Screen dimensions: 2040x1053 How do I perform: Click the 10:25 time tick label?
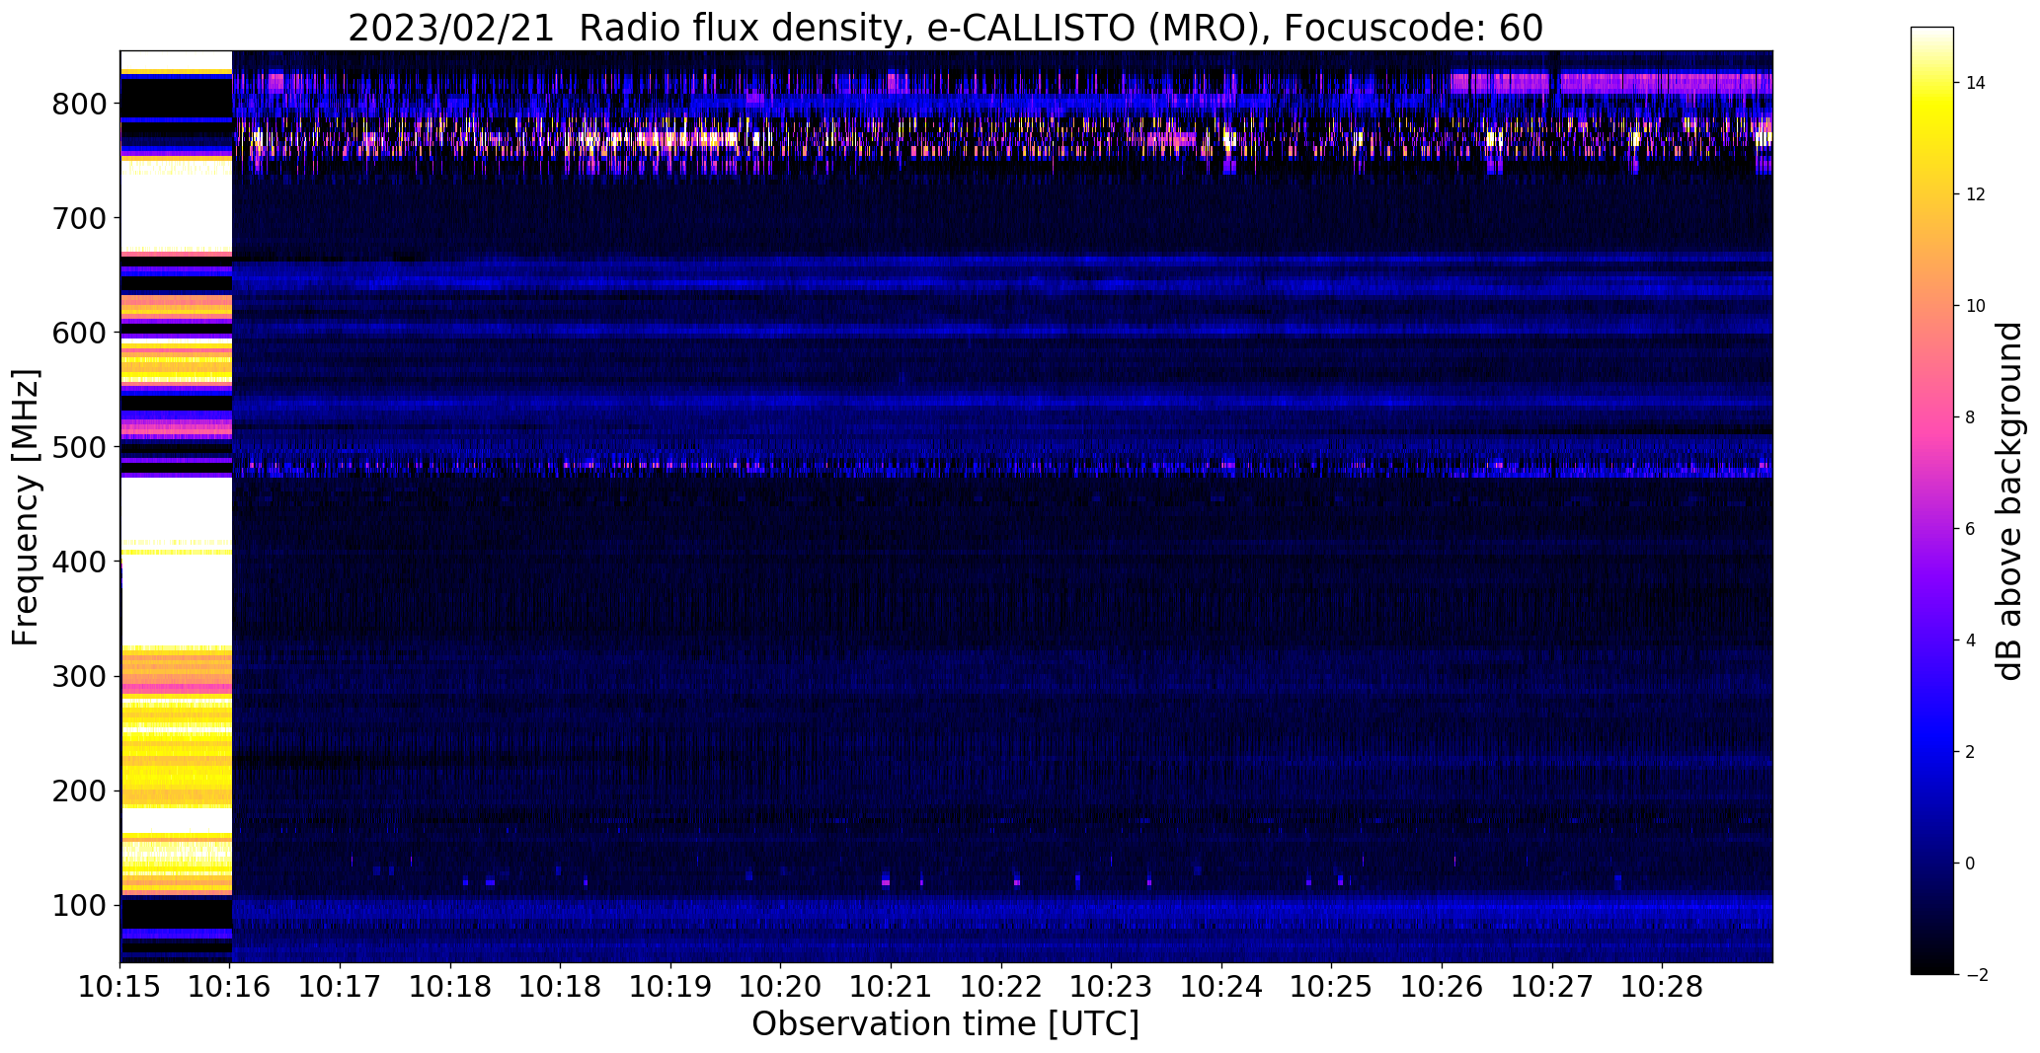[1332, 987]
